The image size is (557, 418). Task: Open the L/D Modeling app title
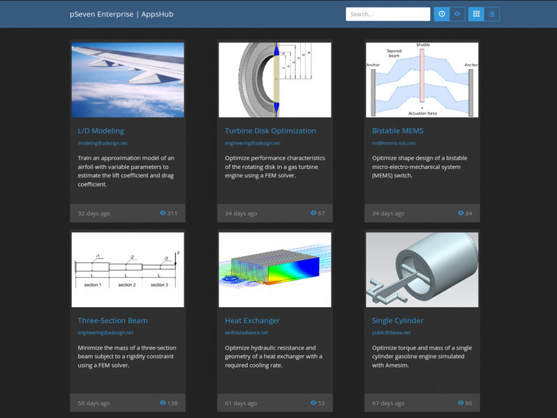coord(101,130)
